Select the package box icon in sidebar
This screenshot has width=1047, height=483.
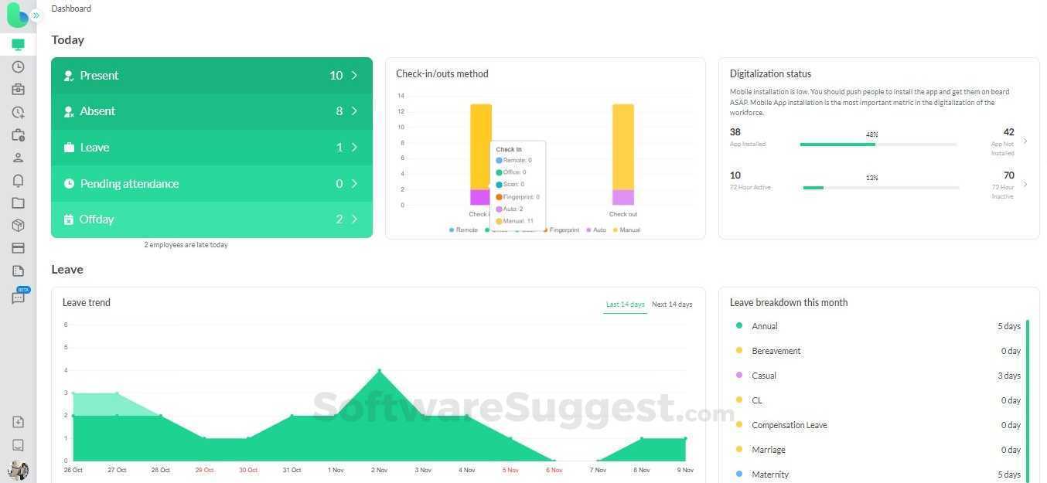[x=18, y=225]
